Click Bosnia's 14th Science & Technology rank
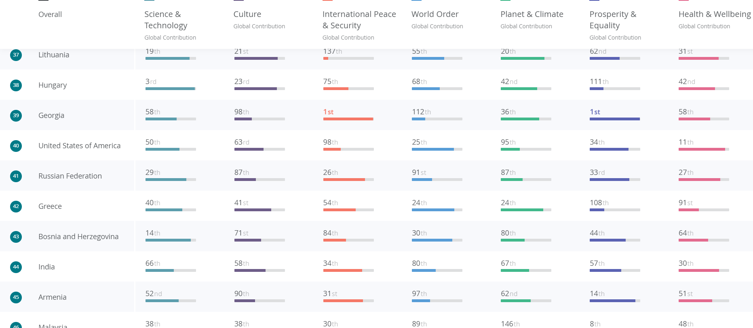Screen dimensions: 753x328 [153, 233]
